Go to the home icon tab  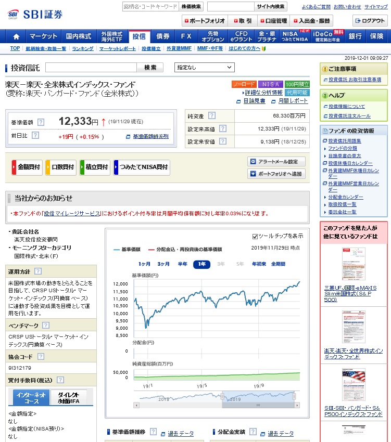[x=16, y=36]
